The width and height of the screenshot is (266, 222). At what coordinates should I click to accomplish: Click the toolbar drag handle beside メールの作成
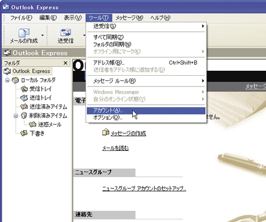click(x=4, y=35)
